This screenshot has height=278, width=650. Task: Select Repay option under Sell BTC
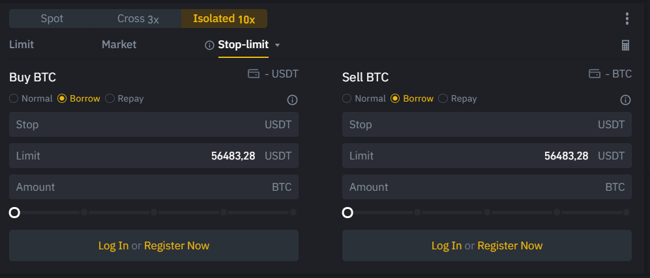pos(443,99)
